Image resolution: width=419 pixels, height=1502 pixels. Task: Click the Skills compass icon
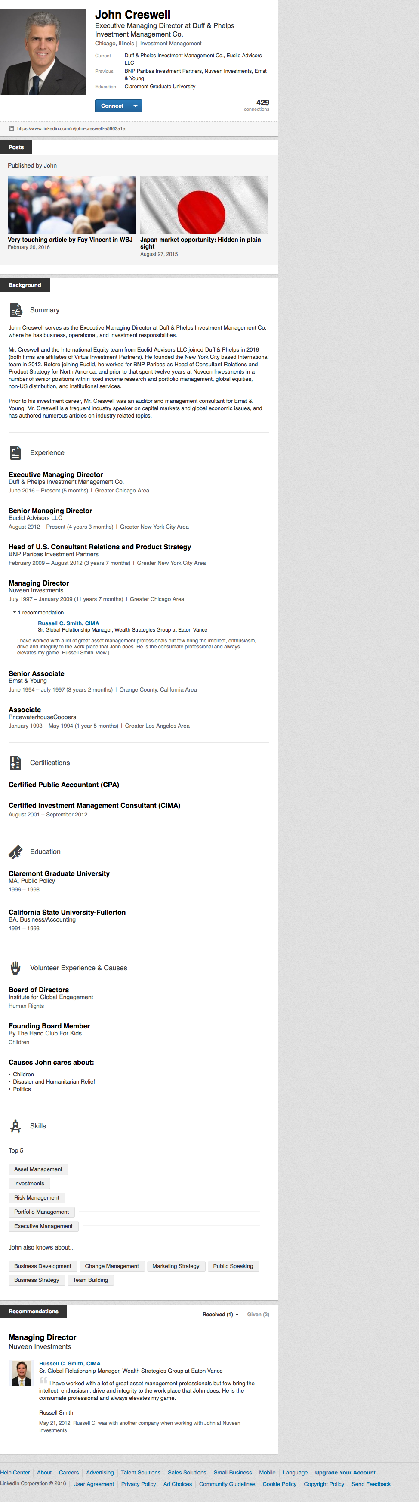(x=16, y=1126)
